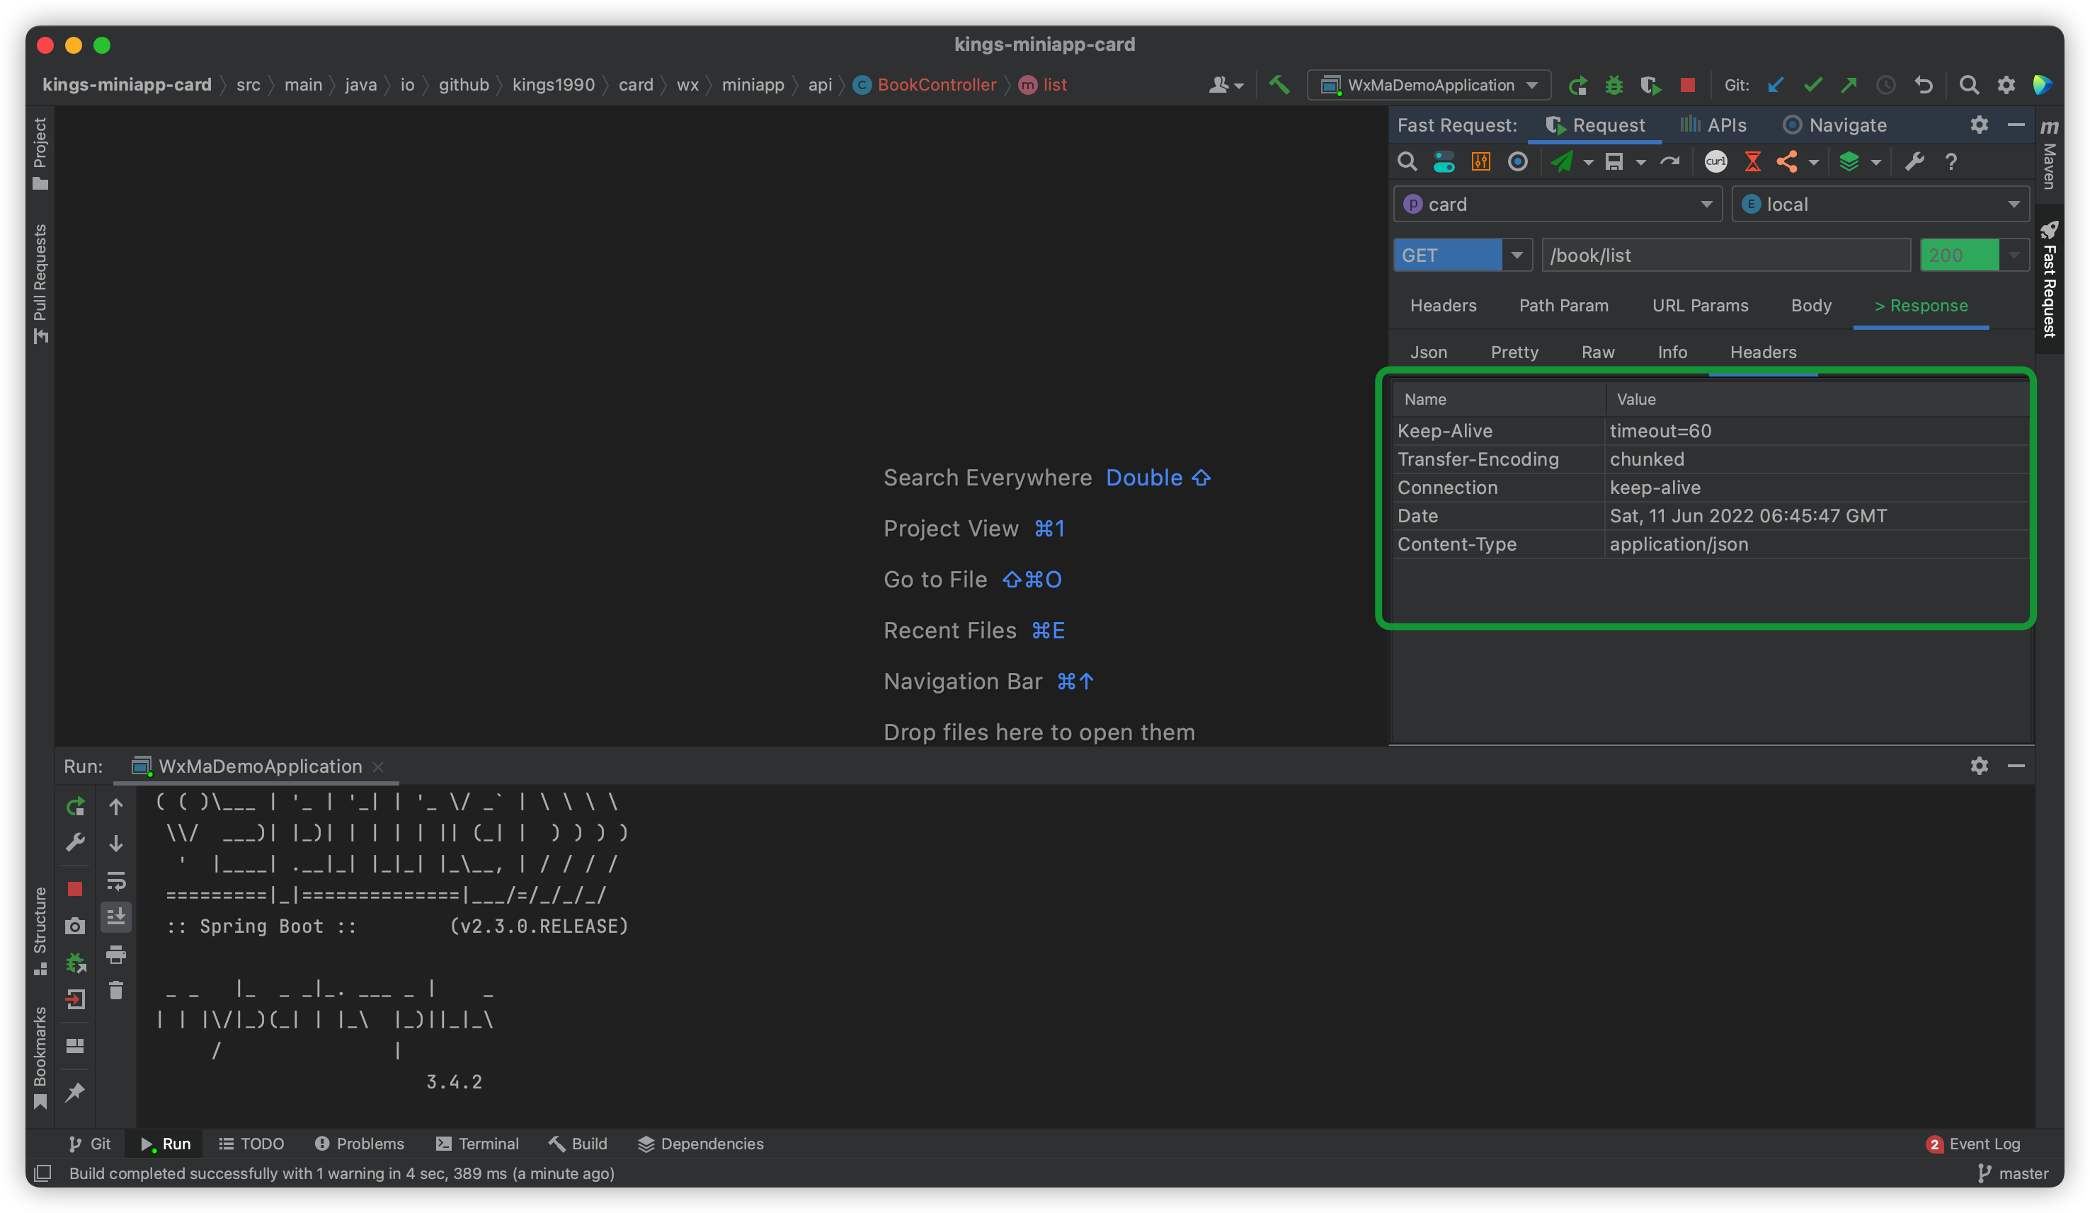Toggle the Fast Request teal switch icon
The width and height of the screenshot is (2090, 1213).
pyautogui.click(x=1443, y=161)
